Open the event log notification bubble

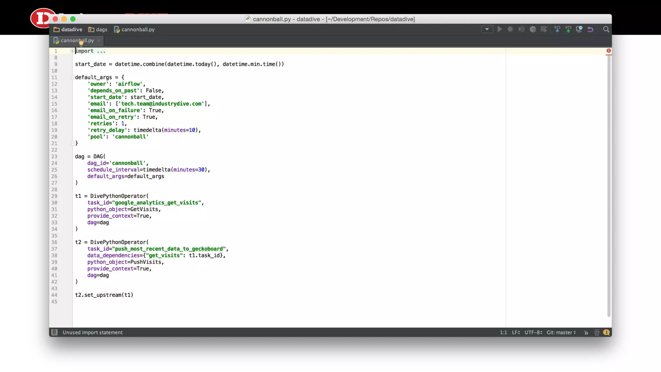coord(606,332)
